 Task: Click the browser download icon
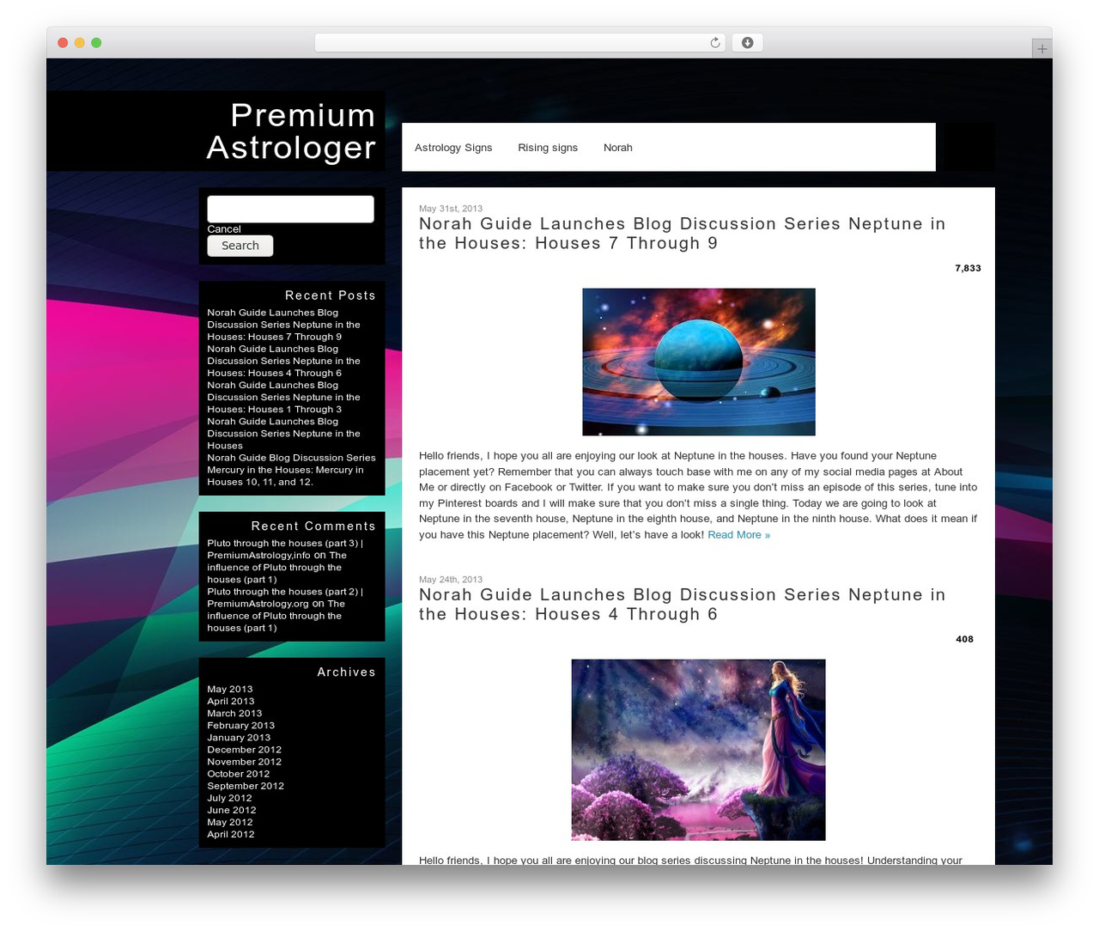pyautogui.click(x=747, y=43)
